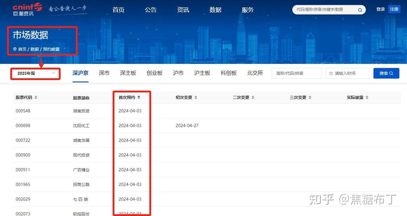Image resolution: width=407 pixels, height=216 pixels.
Task: Click stock name 广农糖业
Action: (81, 170)
